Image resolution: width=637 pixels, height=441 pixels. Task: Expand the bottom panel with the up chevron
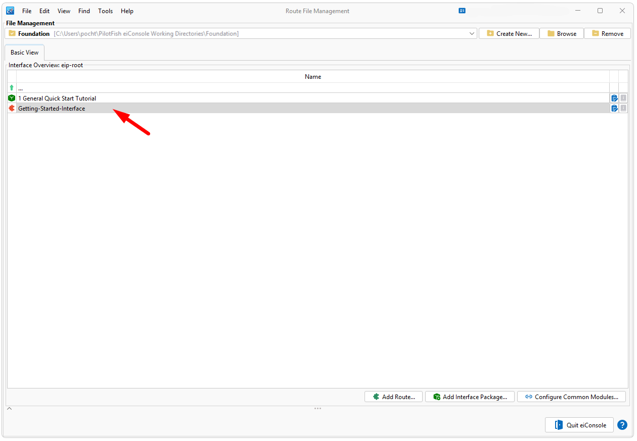click(x=9, y=408)
